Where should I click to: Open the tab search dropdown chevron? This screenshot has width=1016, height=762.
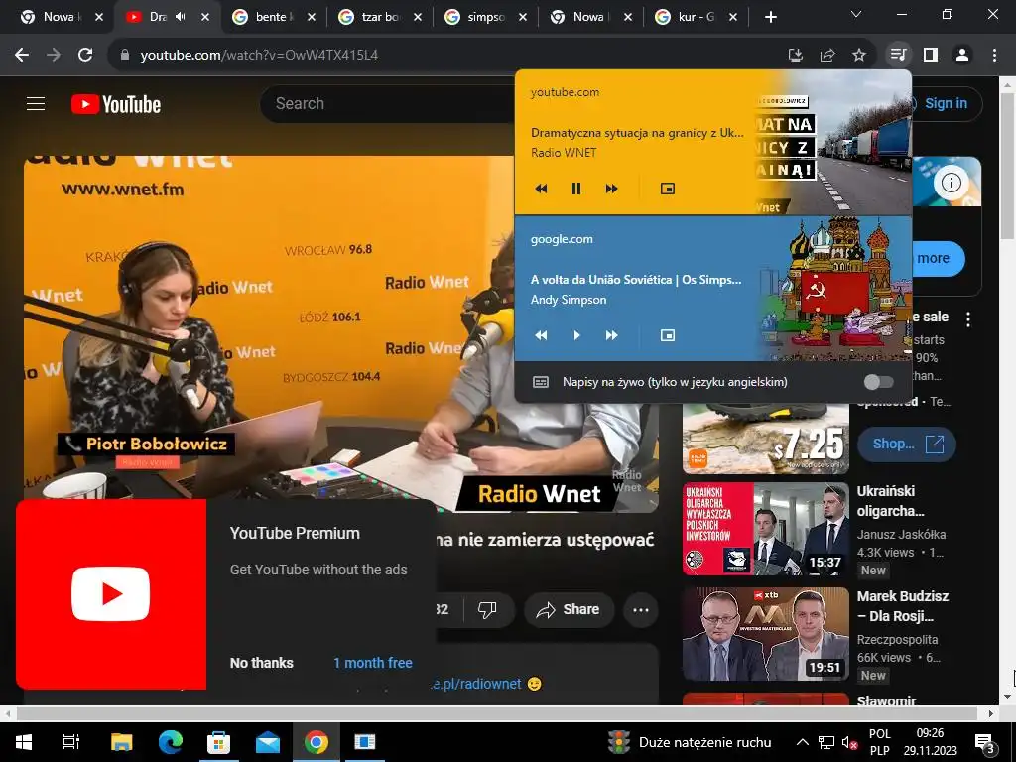tap(856, 14)
